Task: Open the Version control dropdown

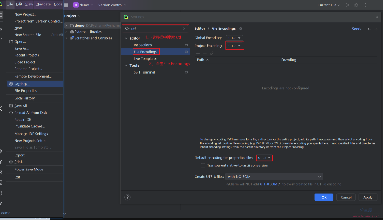Action: (x=112, y=5)
